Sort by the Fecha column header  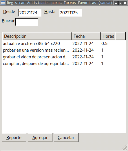[86, 36]
